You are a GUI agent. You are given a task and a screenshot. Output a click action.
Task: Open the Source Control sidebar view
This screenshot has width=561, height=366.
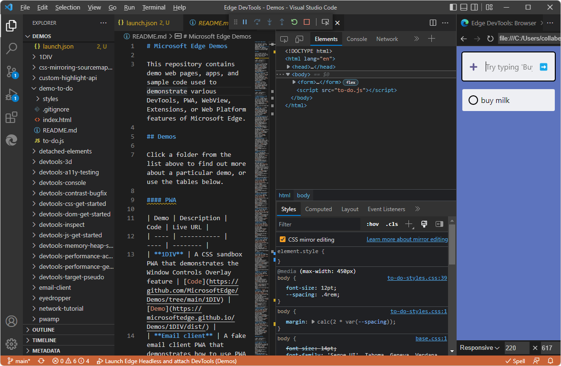[11, 71]
